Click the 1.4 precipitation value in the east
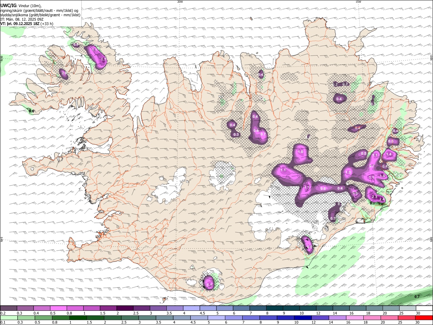The height and width of the screenshot is (325, 433). (389, 154)
